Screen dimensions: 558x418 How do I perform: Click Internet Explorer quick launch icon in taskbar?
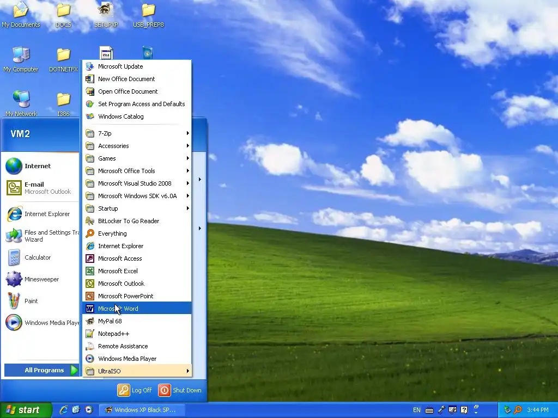pyautogui.click(x=64, y=410)
